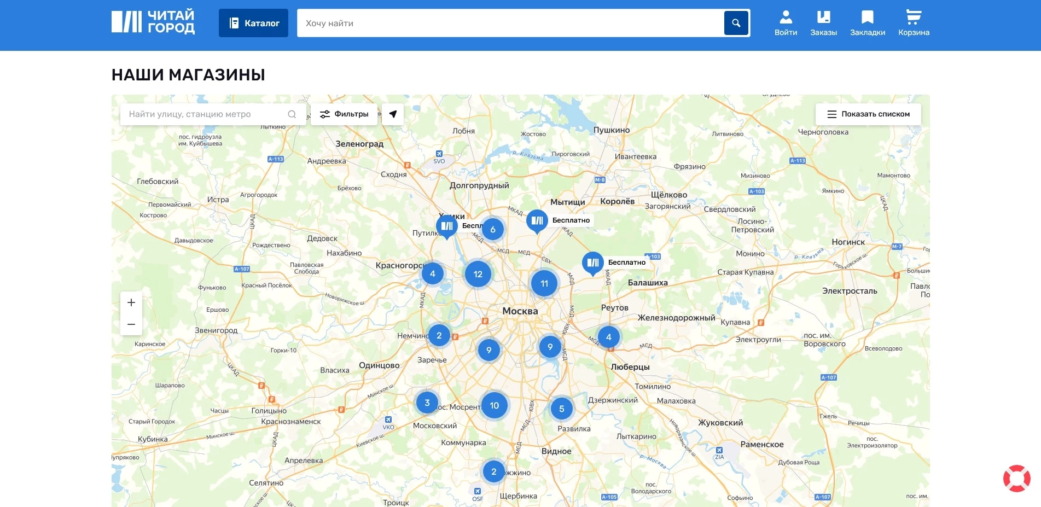Expand the cluster marker with 12 stores

pyautogui.click(x=478, y=274)
